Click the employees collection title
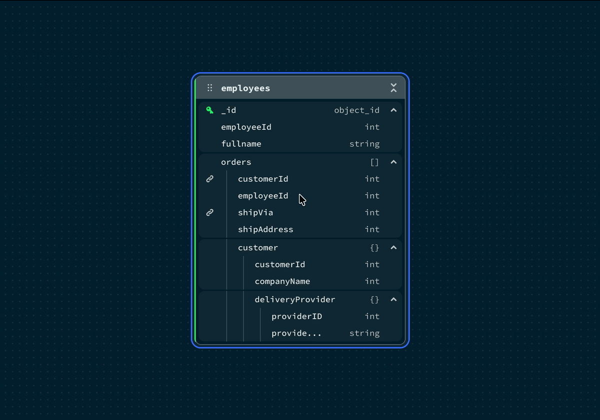Image resolution: width=600 pixels, height=420 pixels. pos(245,88)
